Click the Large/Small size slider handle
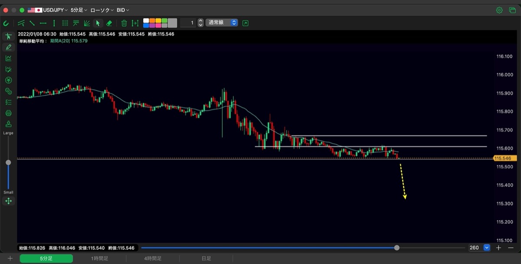This screenshot has height=264, width=521. [x=8, y=162]
